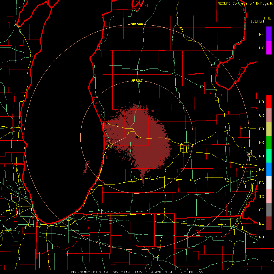274x274 pixels.
Task: Select the gray GC legend color swatch
Action: [269, 210]
